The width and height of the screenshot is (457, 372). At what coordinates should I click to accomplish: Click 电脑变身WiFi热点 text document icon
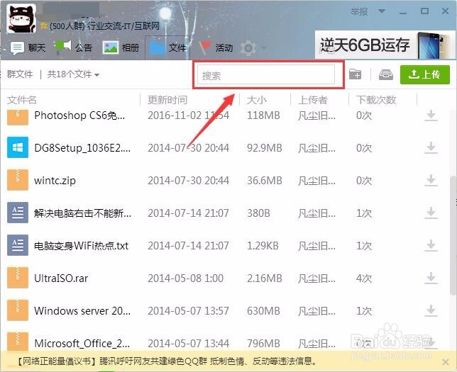click(x=18, y=245)
